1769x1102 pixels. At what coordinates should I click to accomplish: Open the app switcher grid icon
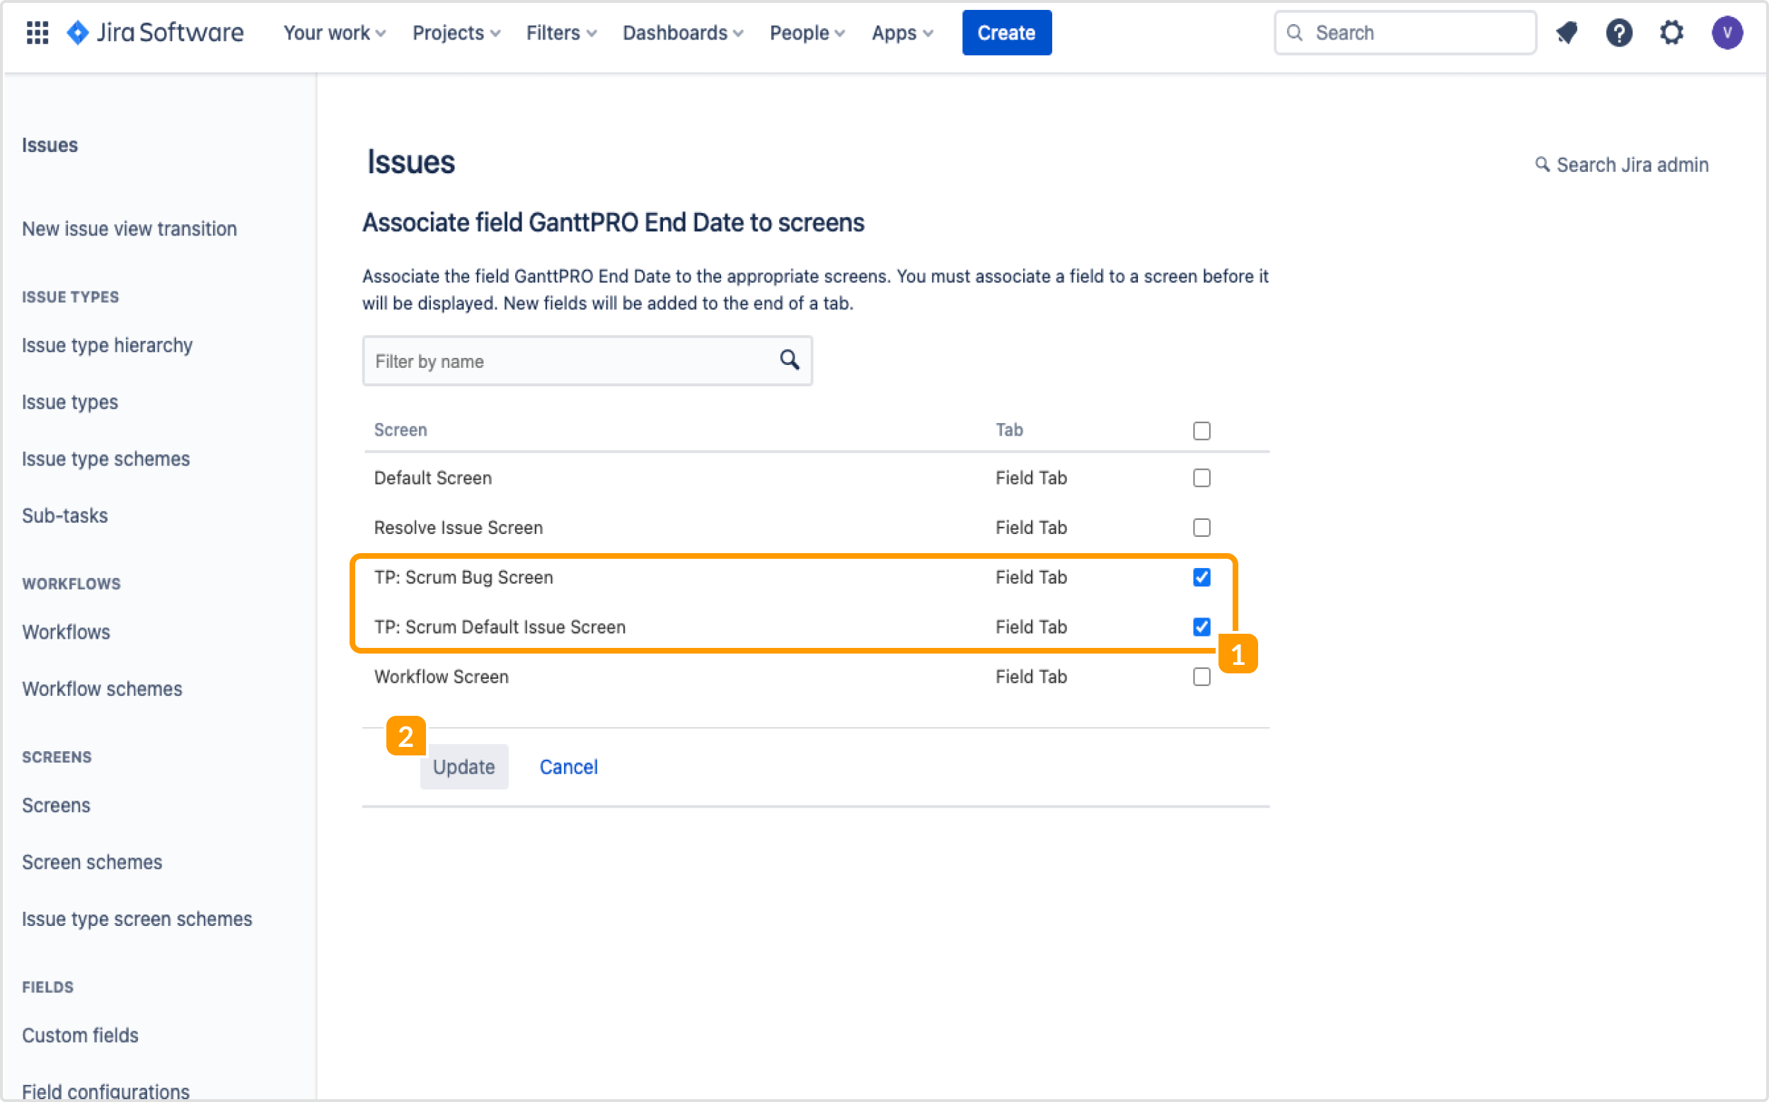click(37, 33)
